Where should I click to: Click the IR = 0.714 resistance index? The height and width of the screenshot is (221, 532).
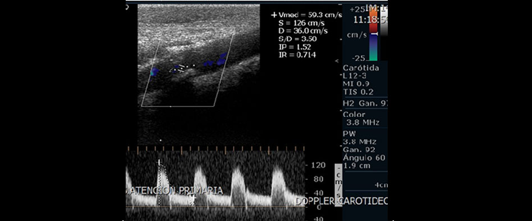297,55
